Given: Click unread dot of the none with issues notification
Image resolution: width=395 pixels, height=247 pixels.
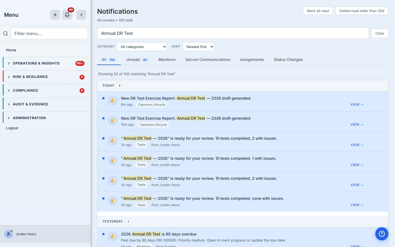Looking at the screenshot, I should 103,198.
